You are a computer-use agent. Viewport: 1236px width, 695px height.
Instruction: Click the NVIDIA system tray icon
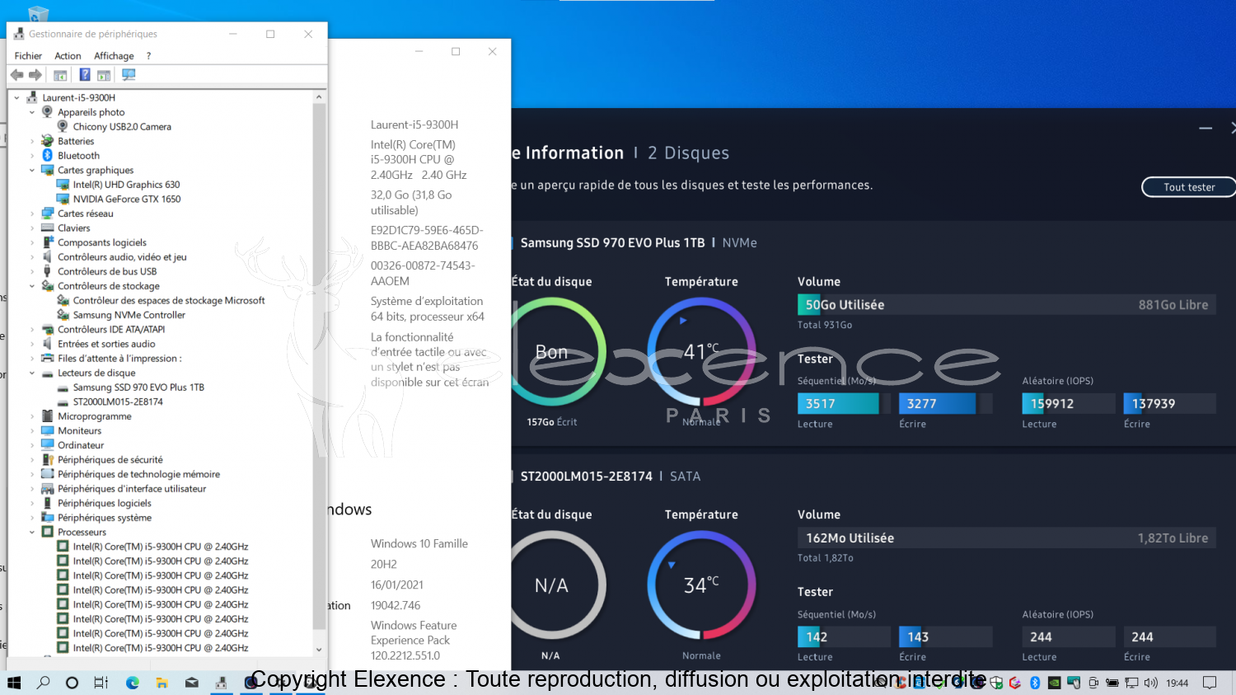pos(1054,683)
